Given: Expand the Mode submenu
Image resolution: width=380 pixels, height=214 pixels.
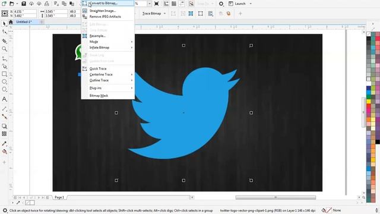Looking at the screenshot, I should pyautogui.click(x=108, y=42).
